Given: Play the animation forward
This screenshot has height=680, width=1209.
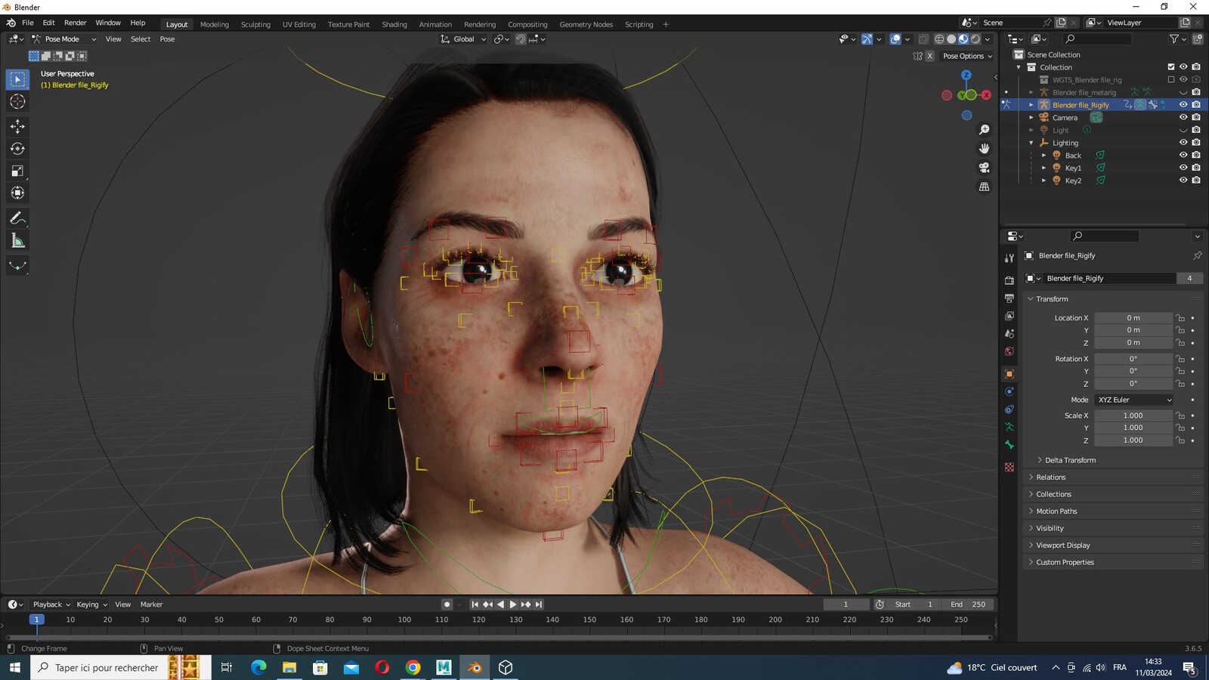Looking at the screenshot, I should [x=513, y=604].
